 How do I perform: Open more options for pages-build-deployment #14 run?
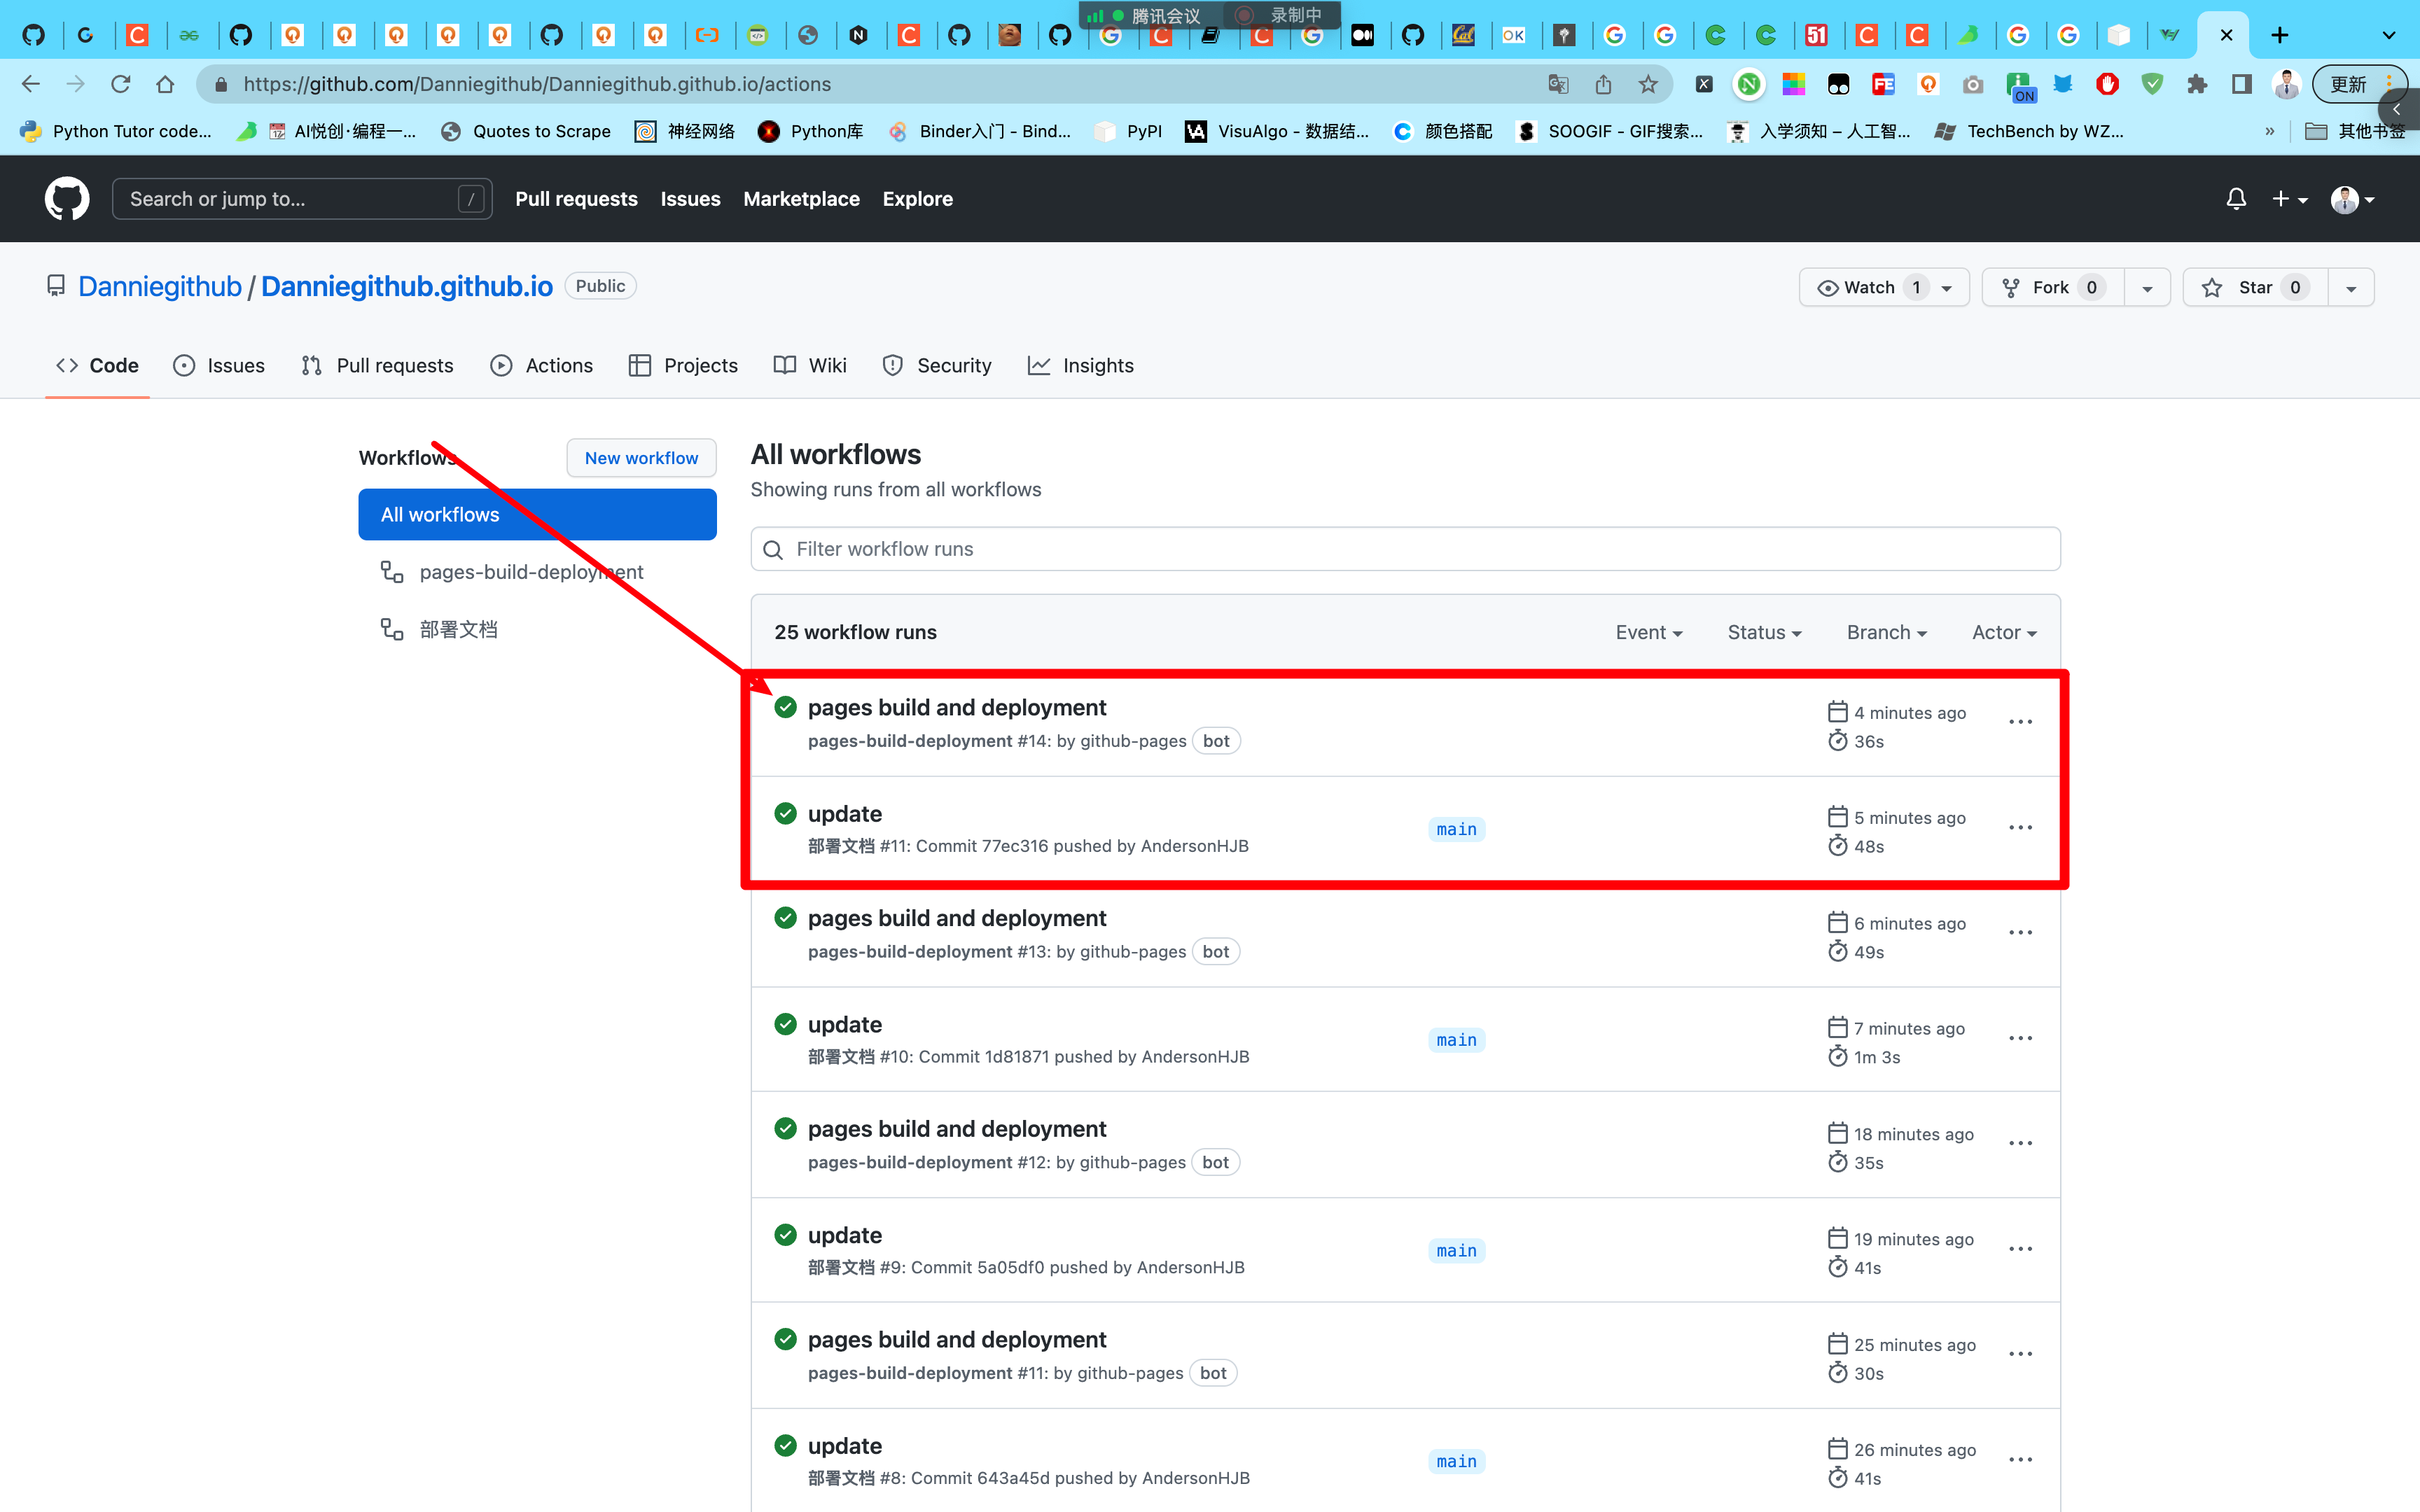[x=2020, y=722]
